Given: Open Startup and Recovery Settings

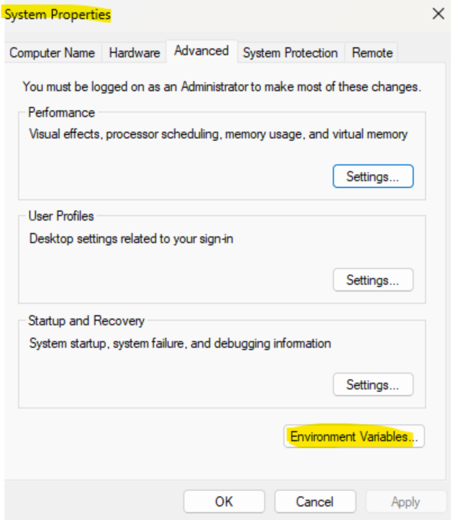Looking at the screenshot, I should point(373,385).
